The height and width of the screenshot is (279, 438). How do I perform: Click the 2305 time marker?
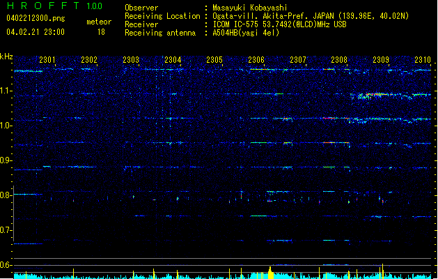(214, 60)
